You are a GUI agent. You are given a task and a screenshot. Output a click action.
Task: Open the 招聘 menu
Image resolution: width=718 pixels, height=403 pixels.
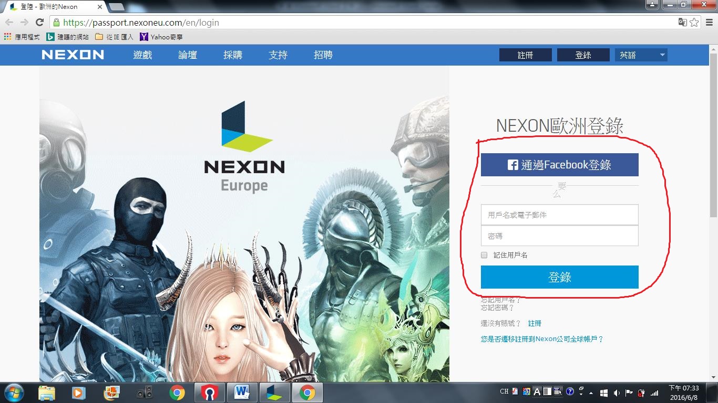[x=323, y=55]
